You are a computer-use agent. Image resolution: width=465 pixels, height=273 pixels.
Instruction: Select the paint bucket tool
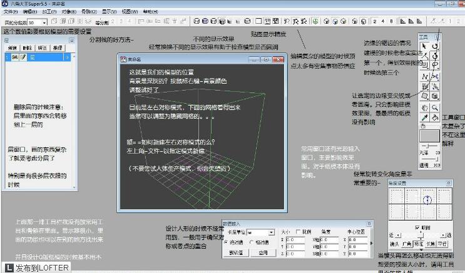click(x=435, y=118)
